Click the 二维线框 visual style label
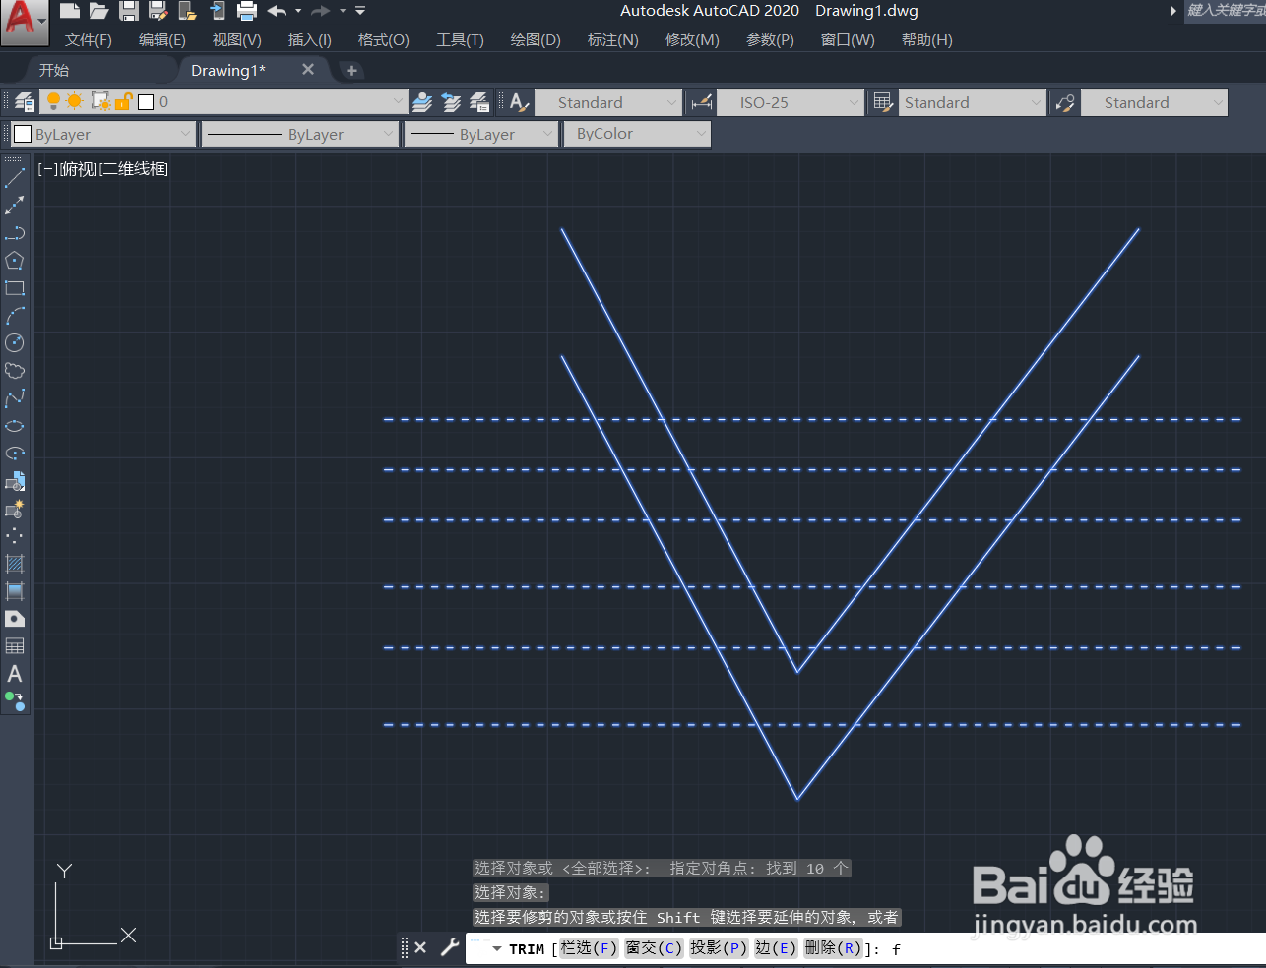This screenshot has height=968, width=1266. 133,169
